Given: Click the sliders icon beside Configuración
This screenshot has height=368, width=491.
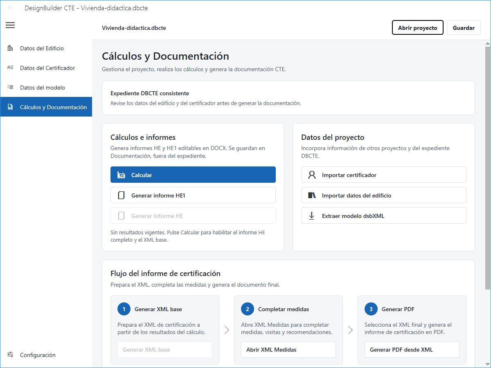Looking at the screenshot, I should pos(10,355).
